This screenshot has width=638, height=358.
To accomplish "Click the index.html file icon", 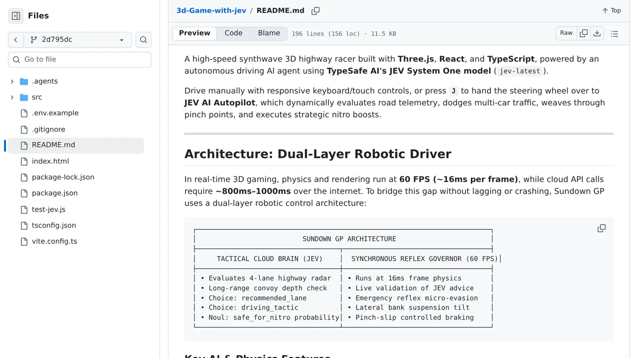I will [x=24, y=161].
